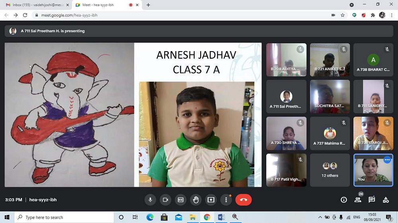Screen dimensions: 398x223
Task: Show the people list with 24 badge
Action: point(358,200)
